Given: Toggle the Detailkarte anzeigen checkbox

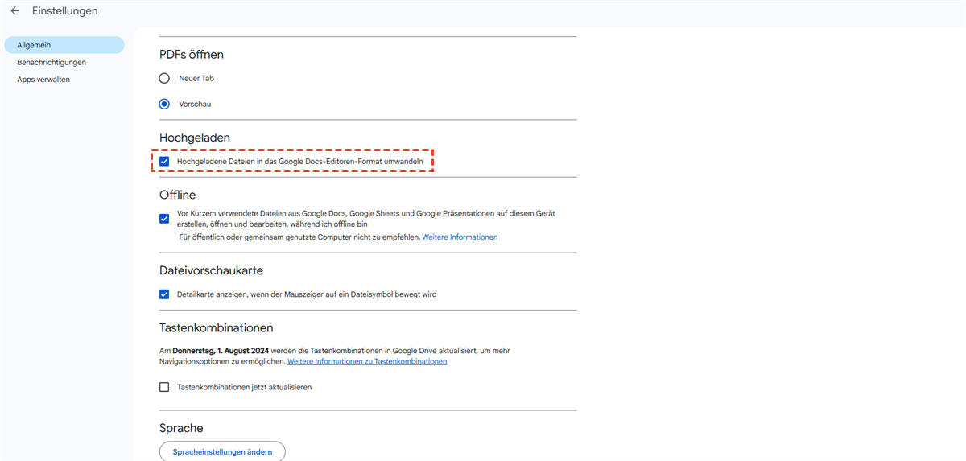Looking at the screenshot, I should (x=164, y=294).
